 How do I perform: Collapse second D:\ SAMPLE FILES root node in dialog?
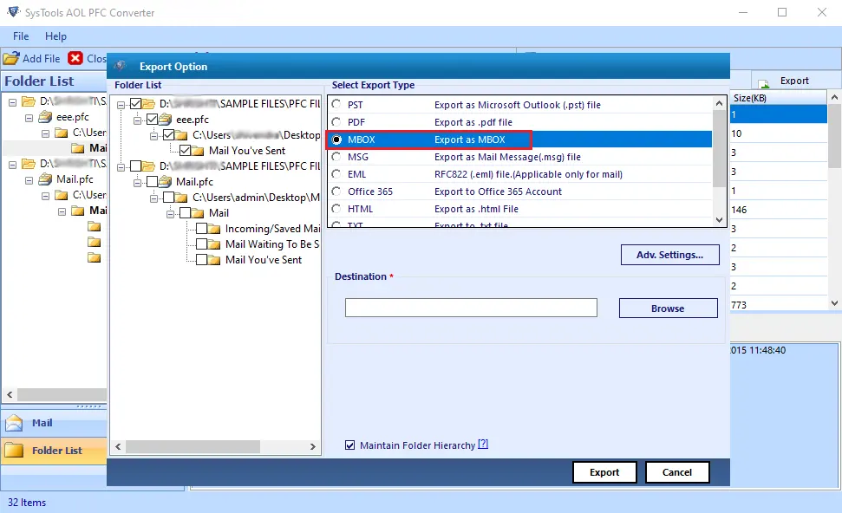pyautogui.click(x=121, y=167)
